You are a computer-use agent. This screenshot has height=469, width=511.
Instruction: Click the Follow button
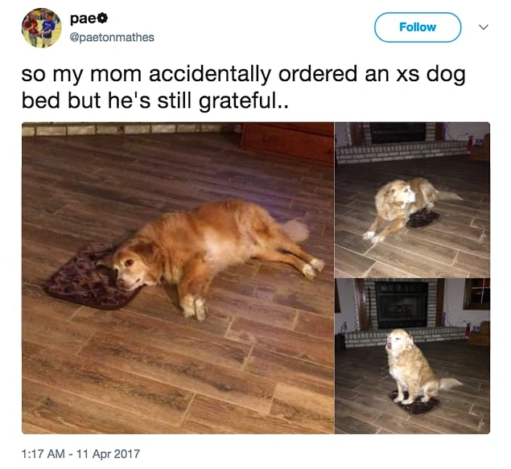pyautogui.click(x=418, y=27)
